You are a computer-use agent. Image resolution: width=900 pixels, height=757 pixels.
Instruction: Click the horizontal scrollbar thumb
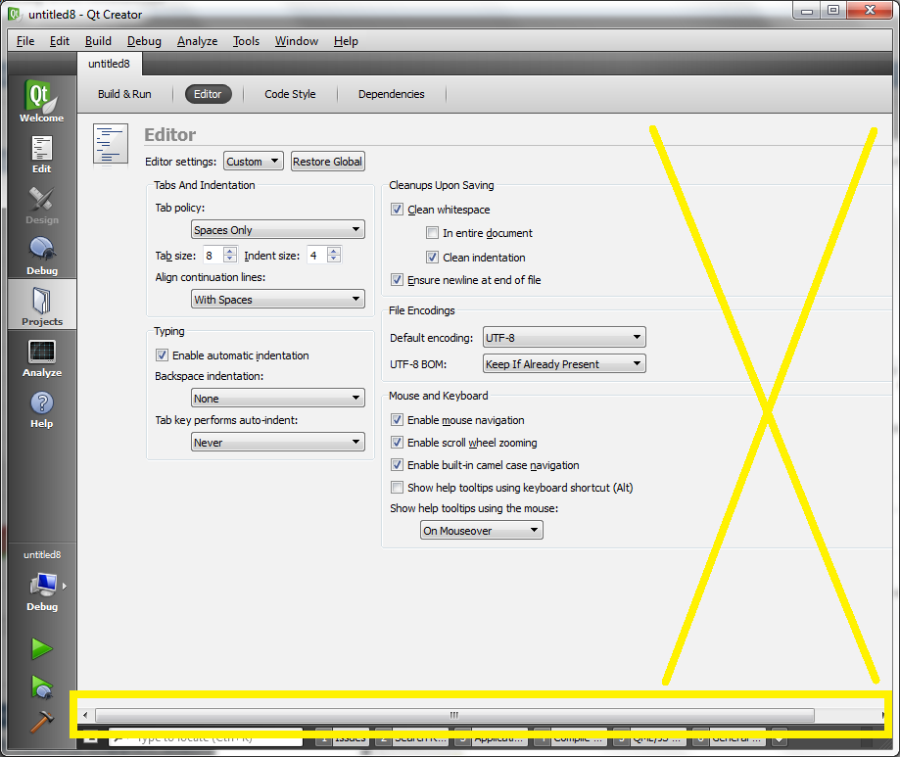[x=454, y=715]
